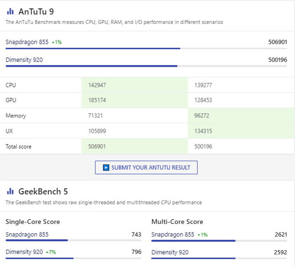Image resolution: width=295 pixels, height=267 pixels.
Task: Click multi-core score 2592
Action: (281, 252)
